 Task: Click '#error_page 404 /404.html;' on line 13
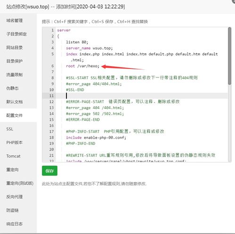coord(95,108)
